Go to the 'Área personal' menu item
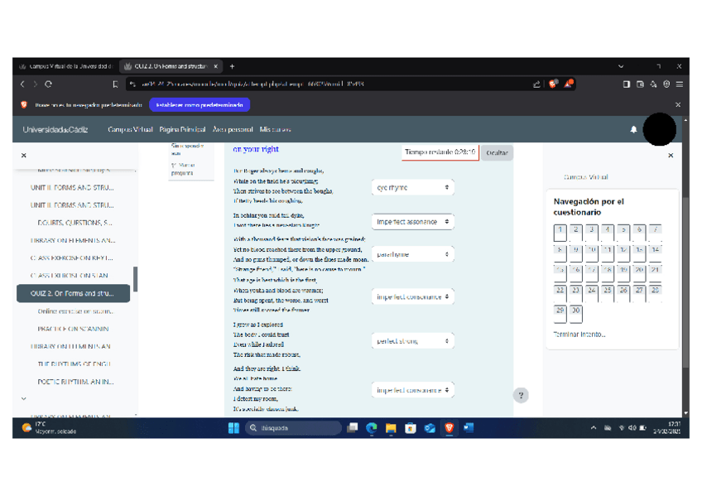 pyautogui.click(x=232, y=130)
